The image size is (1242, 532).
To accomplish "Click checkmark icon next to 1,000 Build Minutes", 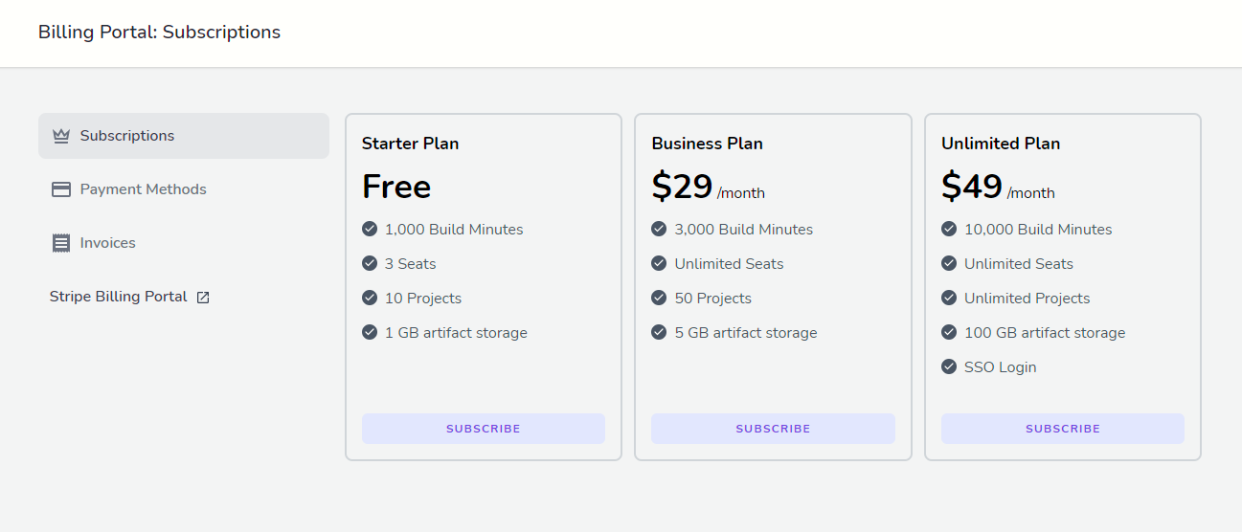I will [370, 229].
